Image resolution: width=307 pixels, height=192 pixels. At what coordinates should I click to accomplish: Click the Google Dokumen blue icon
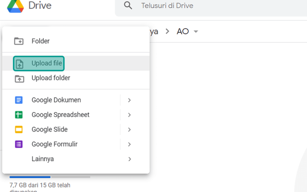19,100
